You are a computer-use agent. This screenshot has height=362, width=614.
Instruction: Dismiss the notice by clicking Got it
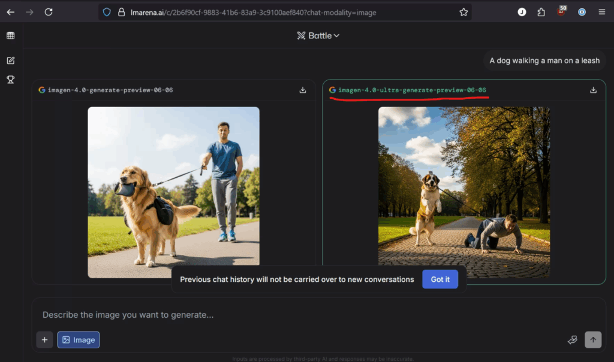point(440,279)
